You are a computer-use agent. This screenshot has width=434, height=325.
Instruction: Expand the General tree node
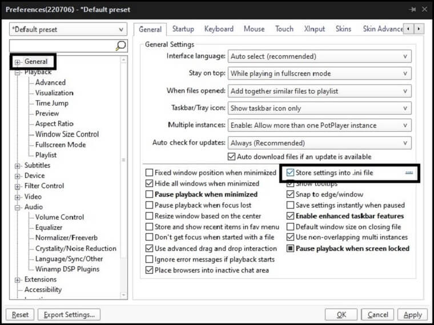click(x=18, y=62)
